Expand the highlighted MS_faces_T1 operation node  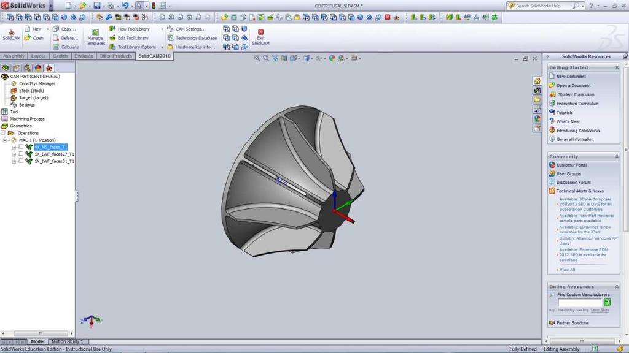pyautogui.click(x=14, y=147)
